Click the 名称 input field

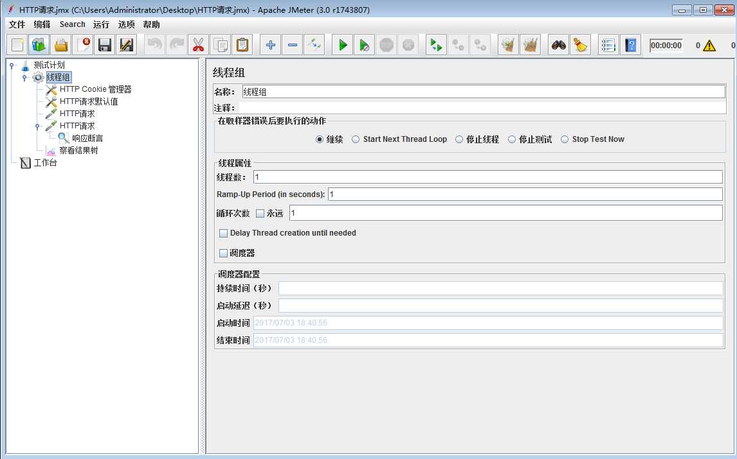[x=484, y=92]
